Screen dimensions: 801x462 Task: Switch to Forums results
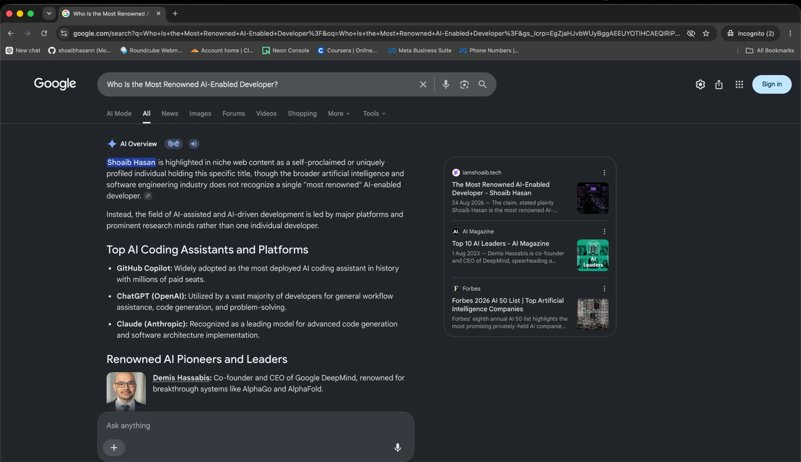coord(234,113)
